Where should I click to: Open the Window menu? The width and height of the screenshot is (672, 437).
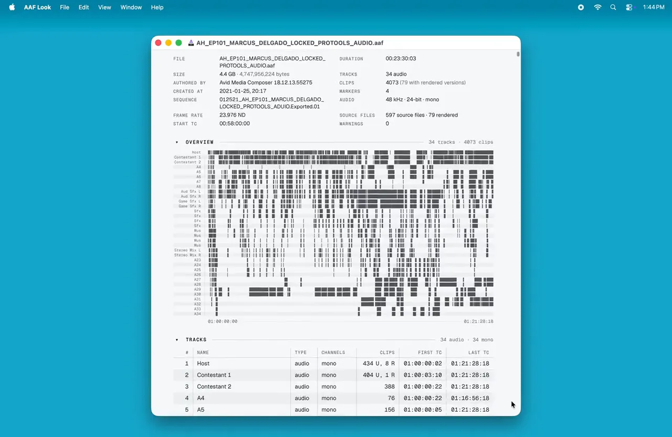[x=131, y=7]
